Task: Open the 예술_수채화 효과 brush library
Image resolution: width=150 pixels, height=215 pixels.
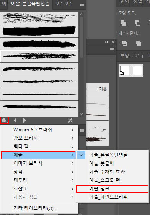Action: (x=112, y=172)
